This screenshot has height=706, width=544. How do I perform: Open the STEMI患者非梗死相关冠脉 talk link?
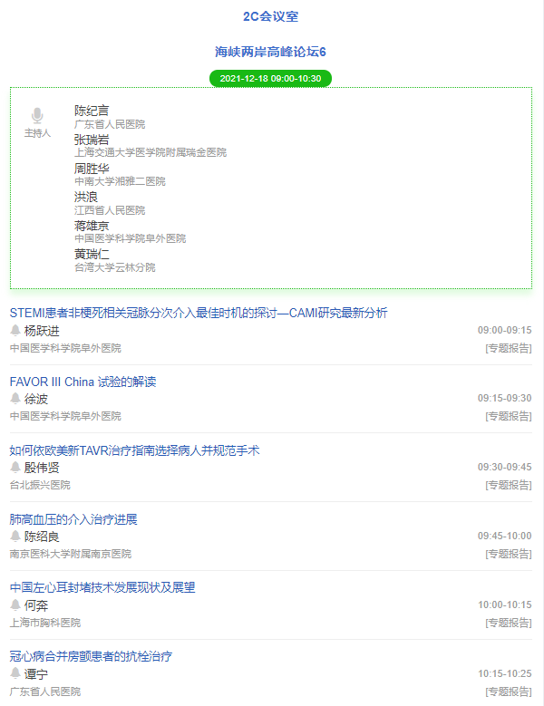tap(199, 313)
